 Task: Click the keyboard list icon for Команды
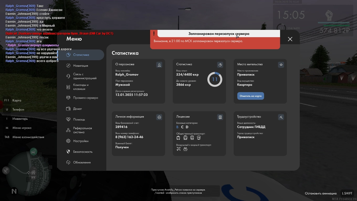pyautogui.click(x=68, y=87)
